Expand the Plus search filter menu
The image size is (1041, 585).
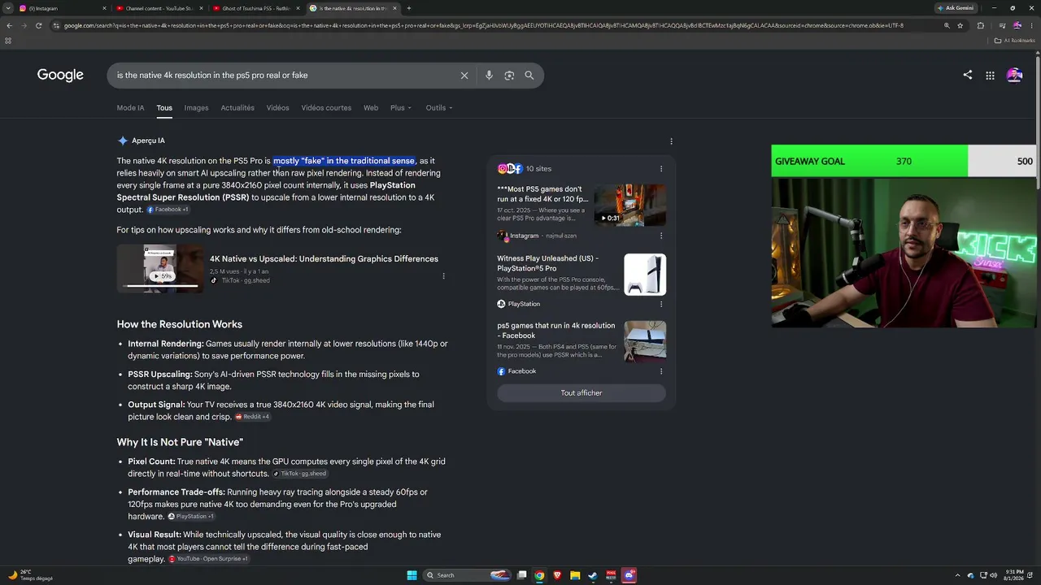(401, 108)
